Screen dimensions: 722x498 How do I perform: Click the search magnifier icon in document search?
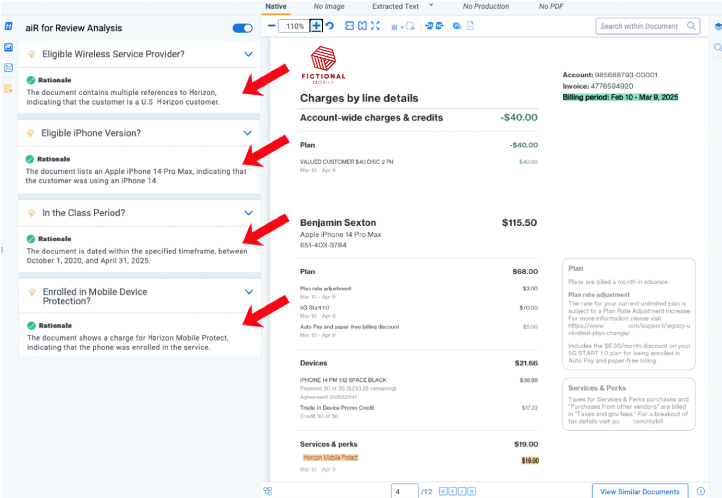click(x=691, y=26)
